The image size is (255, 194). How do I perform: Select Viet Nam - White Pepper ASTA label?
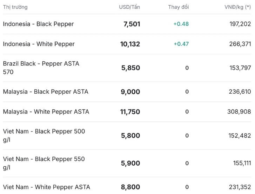pos(47,187)
